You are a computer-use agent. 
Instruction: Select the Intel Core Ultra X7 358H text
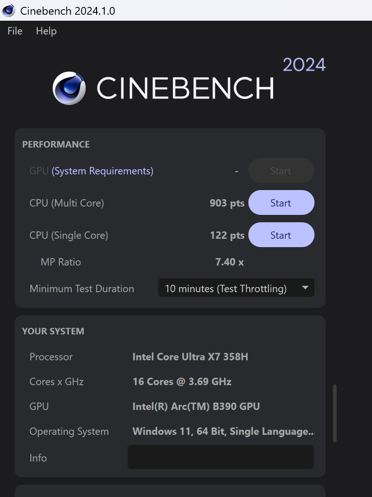190,357
